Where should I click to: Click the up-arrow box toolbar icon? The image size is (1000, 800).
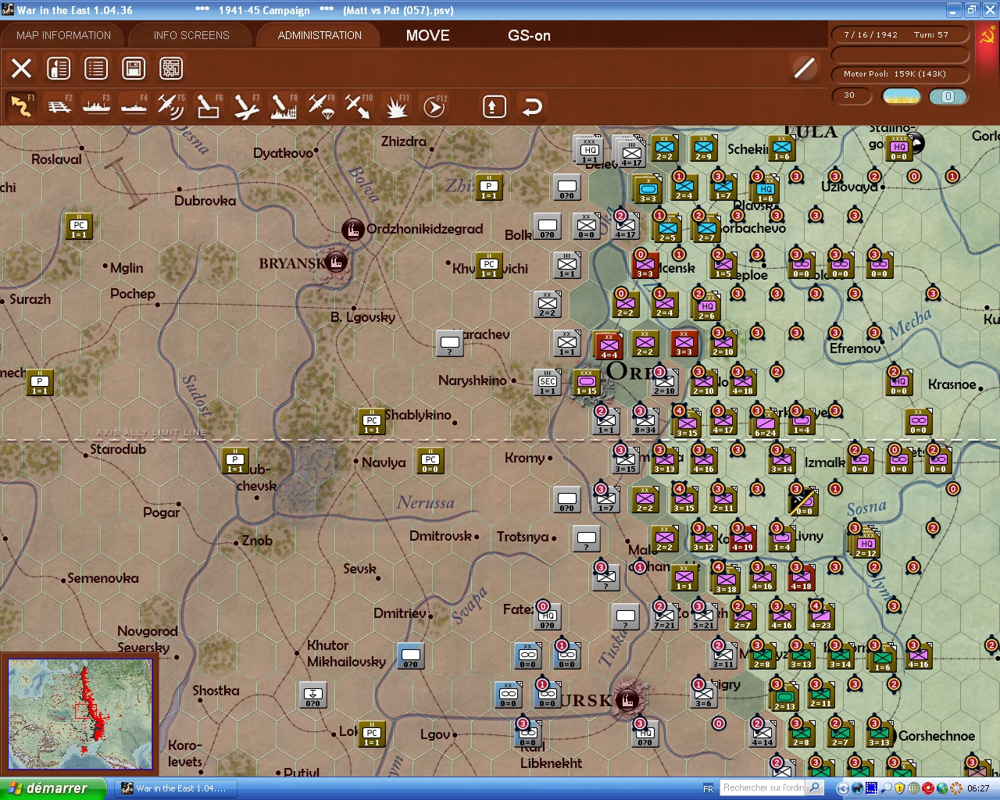coord(494,106)
